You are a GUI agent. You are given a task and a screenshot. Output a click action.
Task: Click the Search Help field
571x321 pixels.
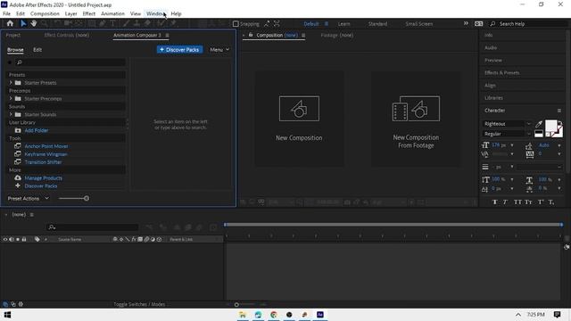(x=529, y=24)
